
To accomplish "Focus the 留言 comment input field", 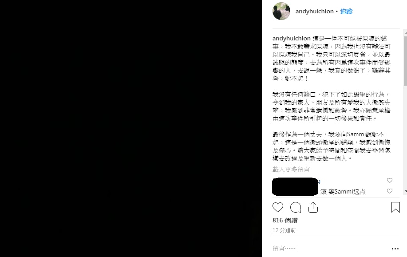I will click(330, 249).
